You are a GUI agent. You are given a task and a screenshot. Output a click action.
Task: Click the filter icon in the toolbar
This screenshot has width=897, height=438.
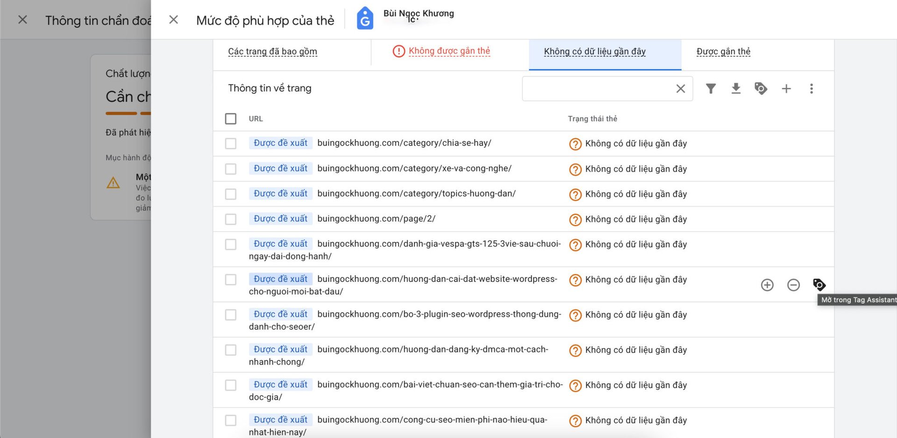(x=711, y=89)
